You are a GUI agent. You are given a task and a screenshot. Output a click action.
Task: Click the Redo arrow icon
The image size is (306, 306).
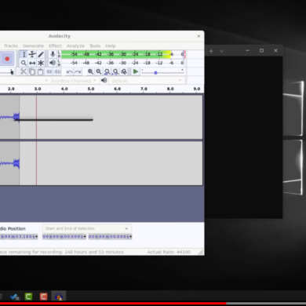(78, 71)
